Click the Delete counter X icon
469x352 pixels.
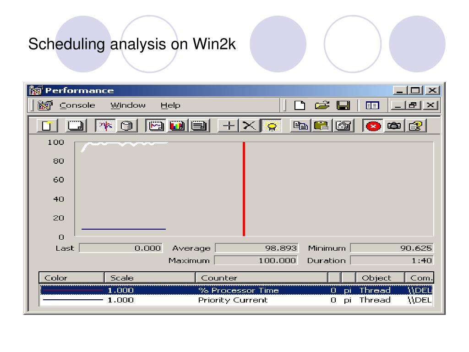point(249,126)
